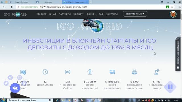
Task: Expand the ВЫБРАТЬ ЯЗЫК language dropdown
Action: point(135,14)
